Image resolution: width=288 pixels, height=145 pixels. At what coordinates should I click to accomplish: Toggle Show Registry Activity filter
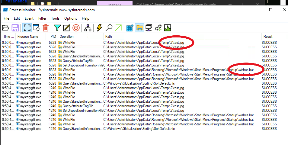[x=130, y=28]
